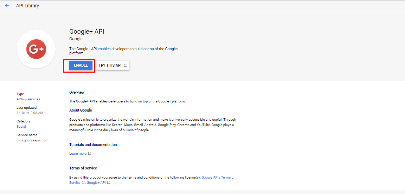
Task: Open the Social category link
Action: pyautogui.click(x=21, y=127)
